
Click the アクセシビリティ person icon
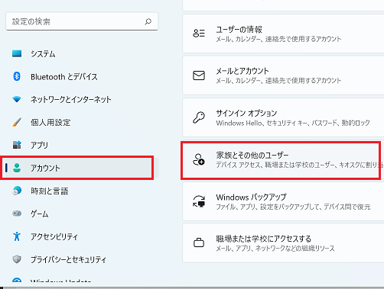click(17, 236)
